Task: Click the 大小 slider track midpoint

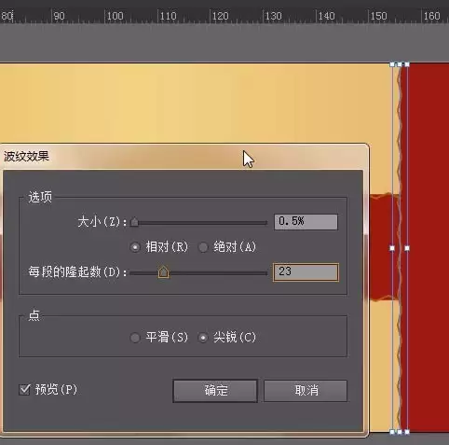Action: 198,223
